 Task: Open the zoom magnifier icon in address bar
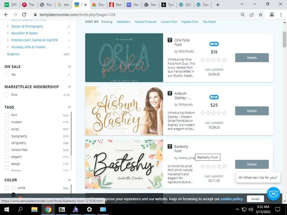(242, 15)
